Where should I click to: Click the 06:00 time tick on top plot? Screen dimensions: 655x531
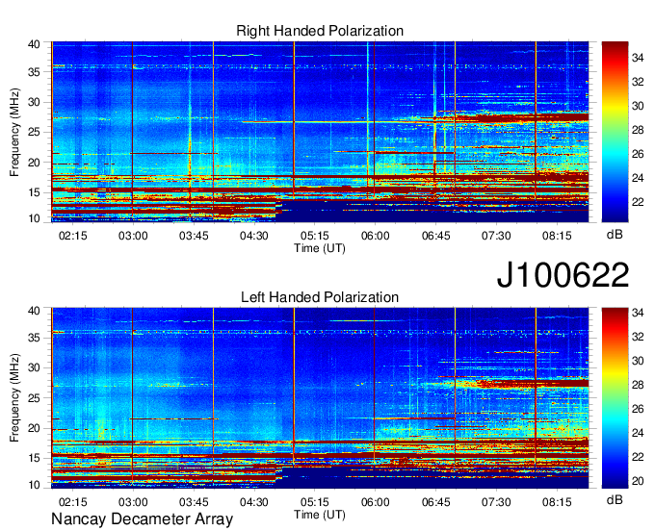(375, 236)
